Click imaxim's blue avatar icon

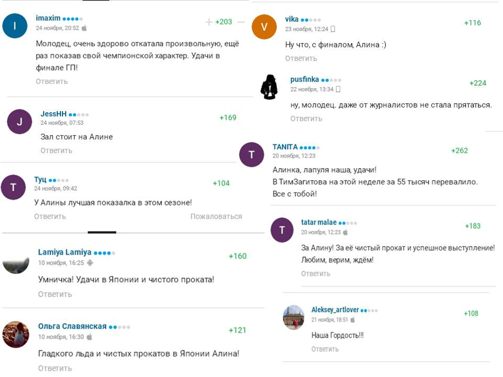pyautogui.click(x=15, y=26)
